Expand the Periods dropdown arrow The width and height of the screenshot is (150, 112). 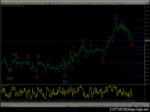click(x=51, y=3)
